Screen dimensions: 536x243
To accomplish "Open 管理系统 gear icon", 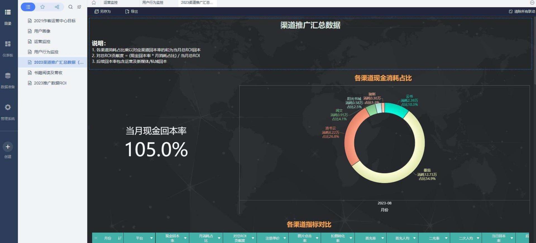I will pos(8,107).
